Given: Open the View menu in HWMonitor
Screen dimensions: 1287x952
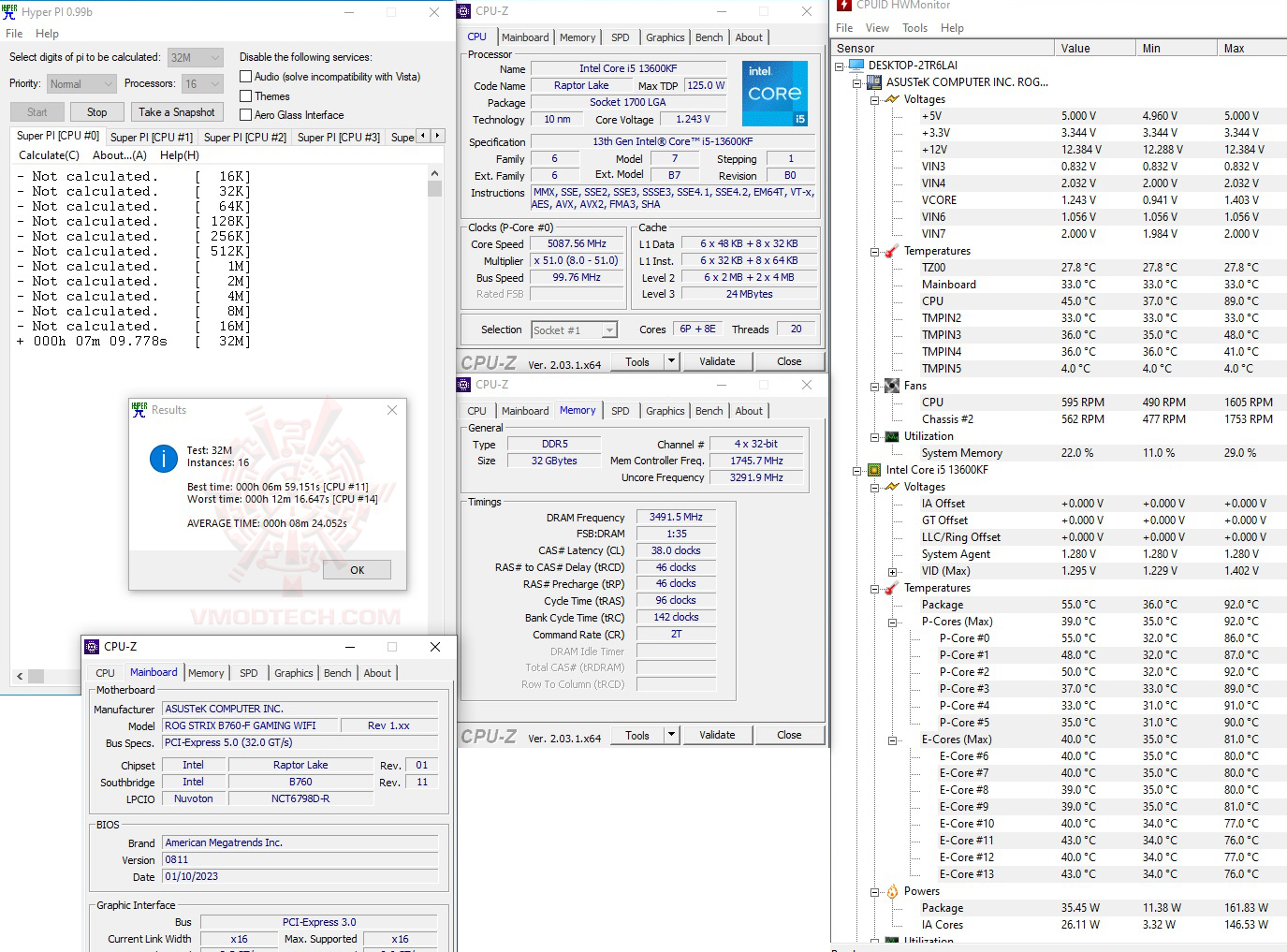Looking at the screenshot, I should (x=877, y=28).
